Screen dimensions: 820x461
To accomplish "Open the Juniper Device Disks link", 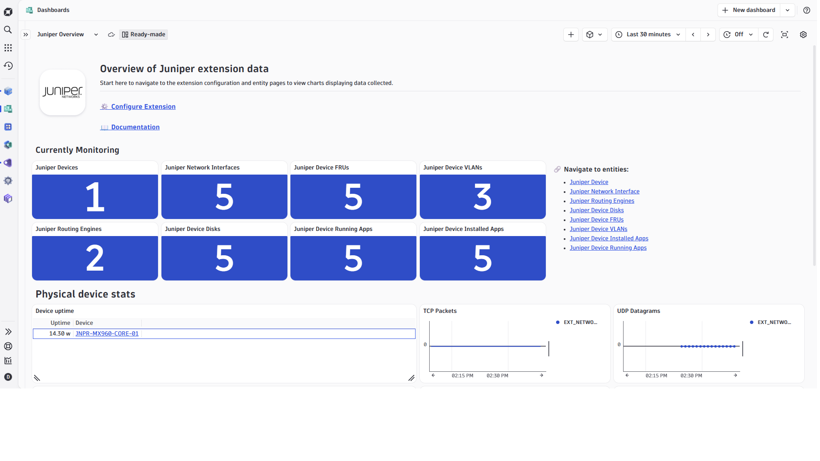I will [597, 210].
